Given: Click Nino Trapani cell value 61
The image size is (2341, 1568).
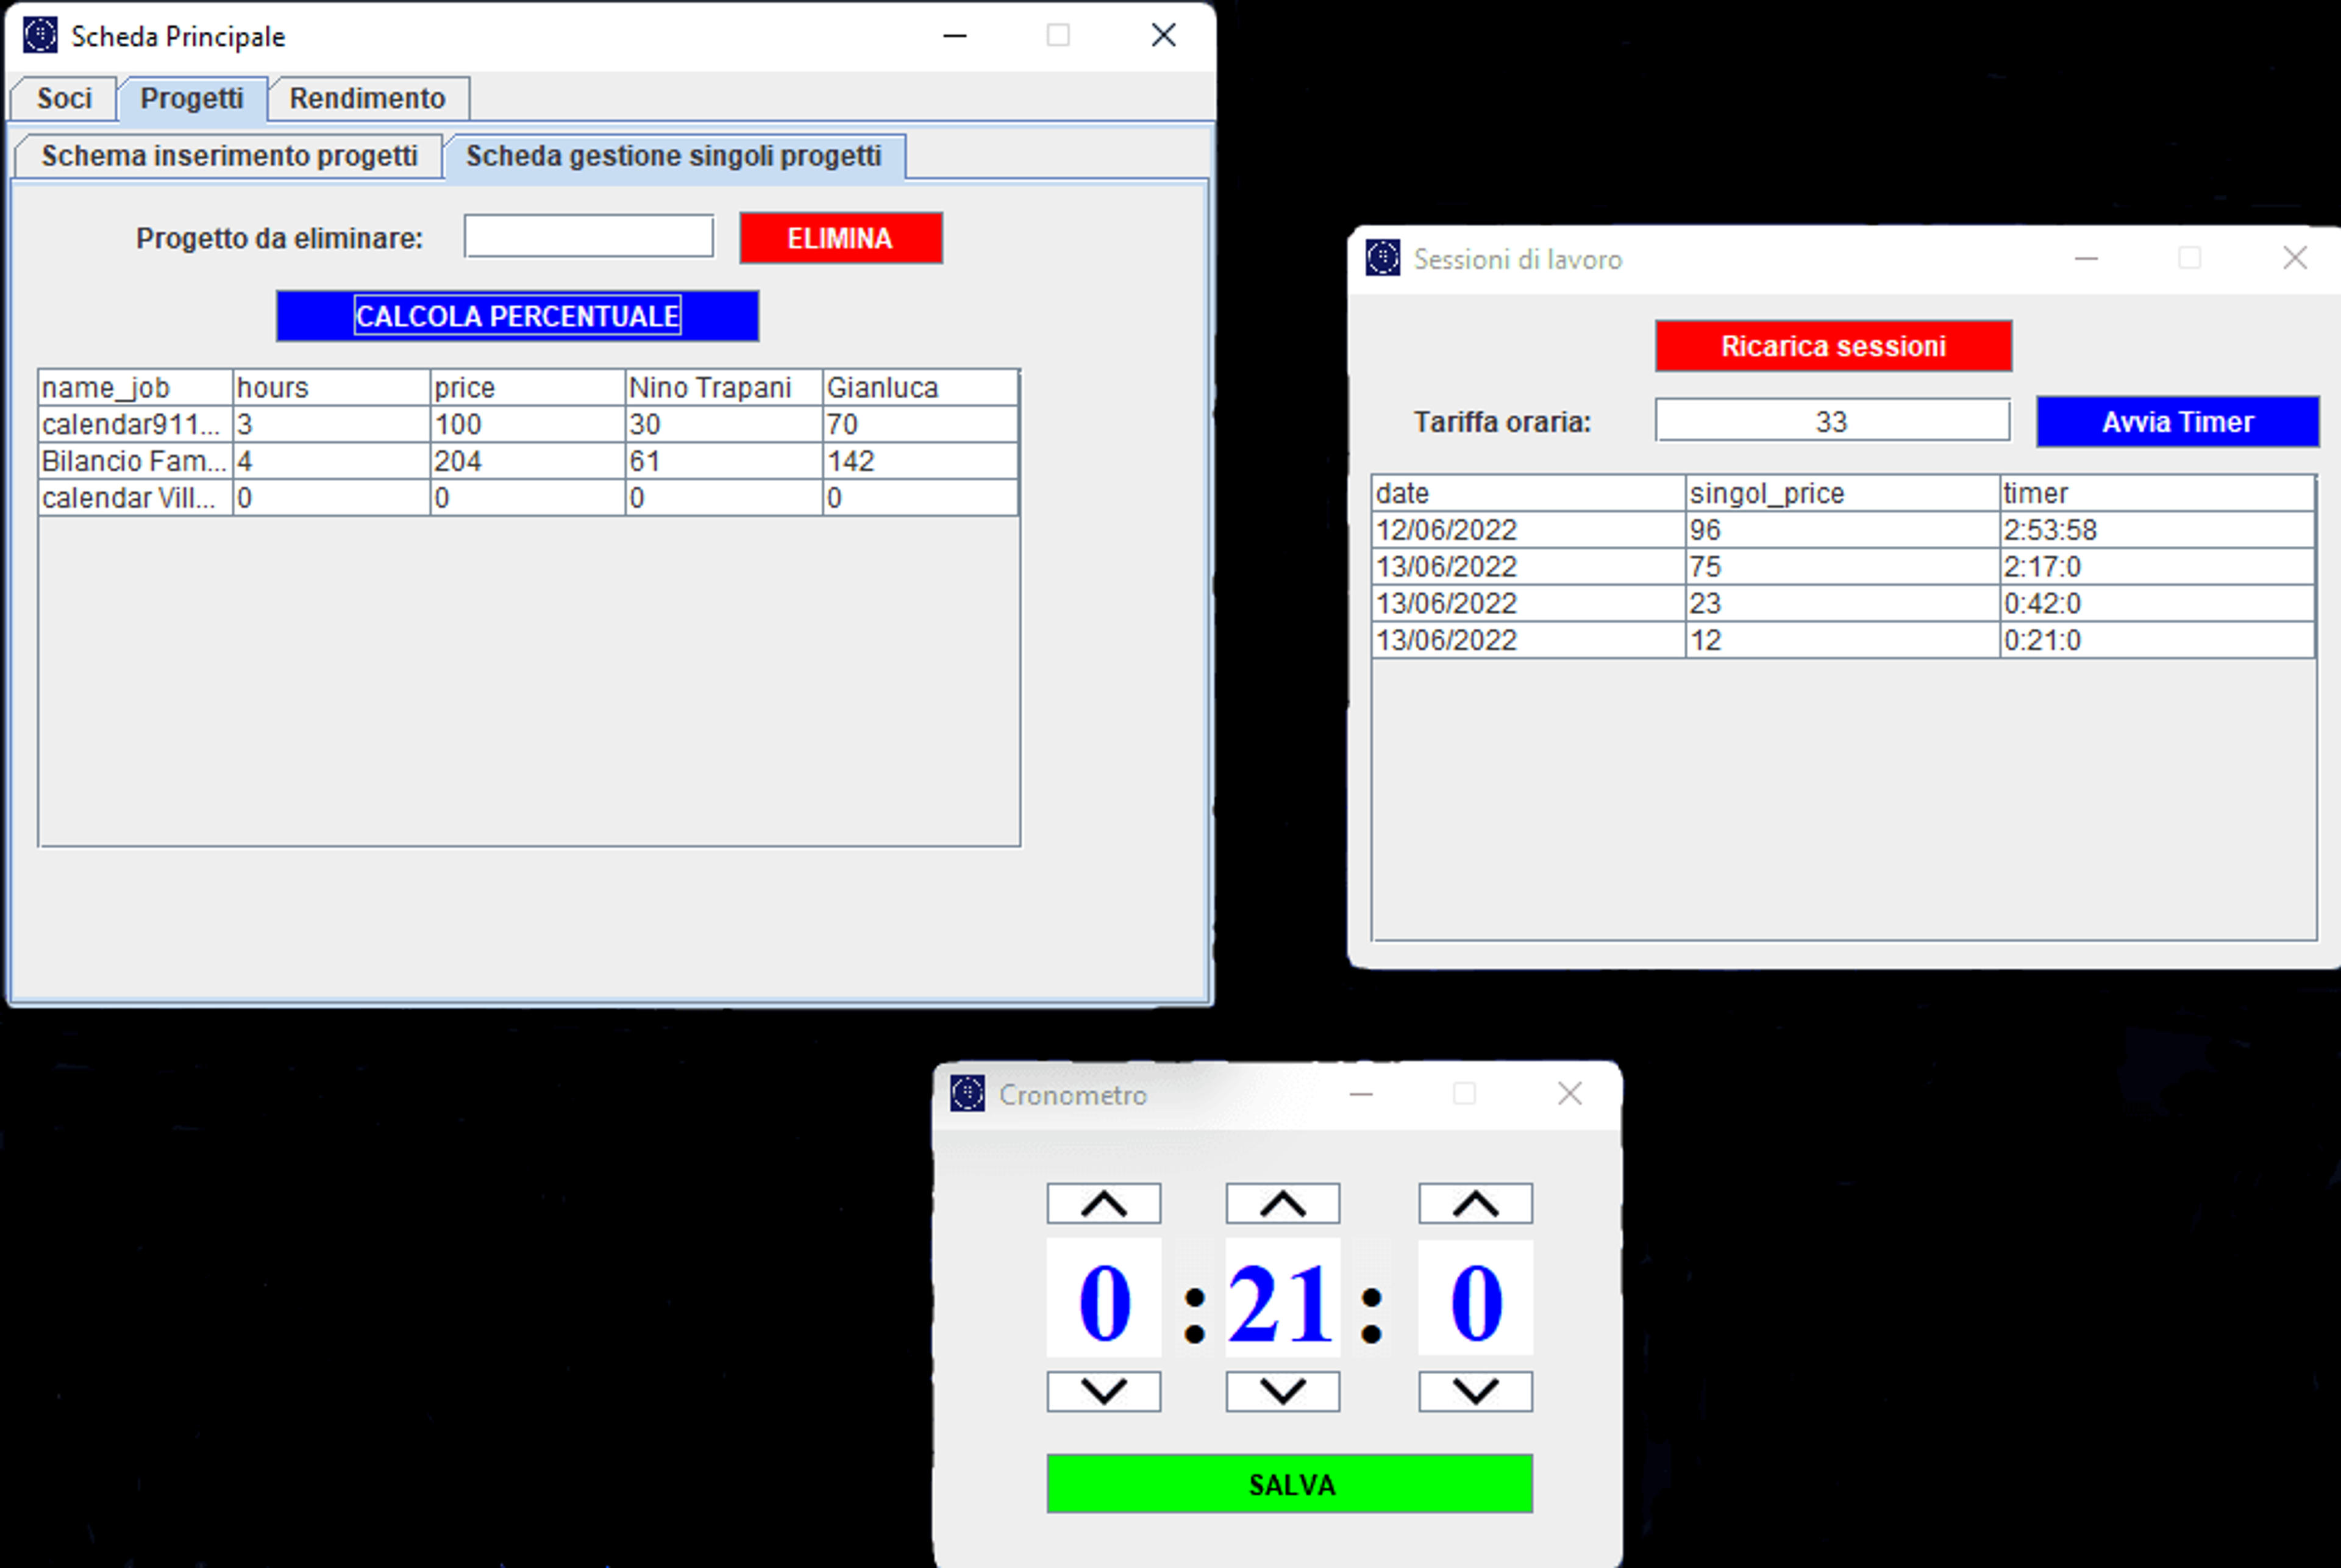Looking at the screenshot, I should (724, 461).
